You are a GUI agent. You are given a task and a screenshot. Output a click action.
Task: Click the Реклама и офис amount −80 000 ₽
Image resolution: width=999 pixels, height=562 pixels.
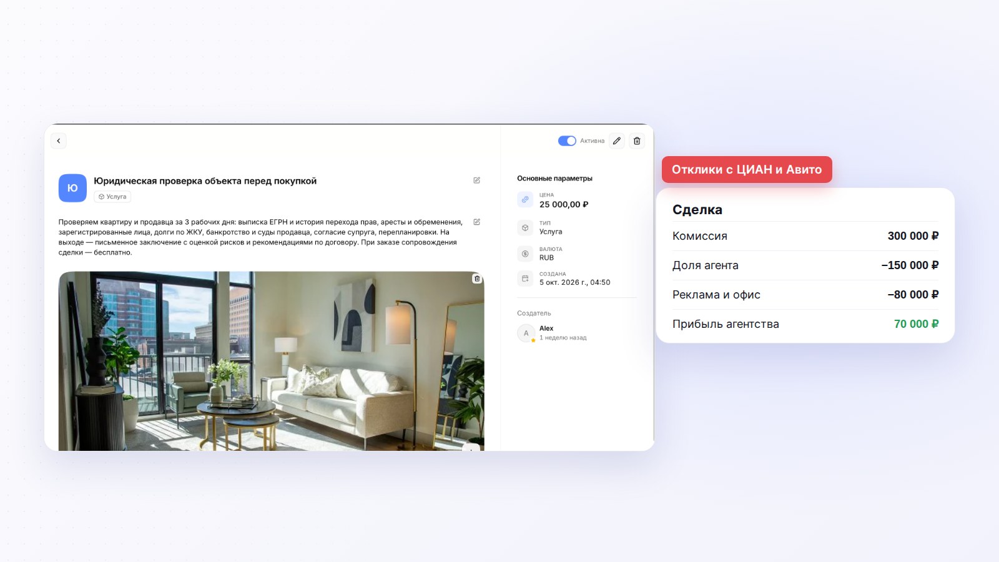(913, 295)
